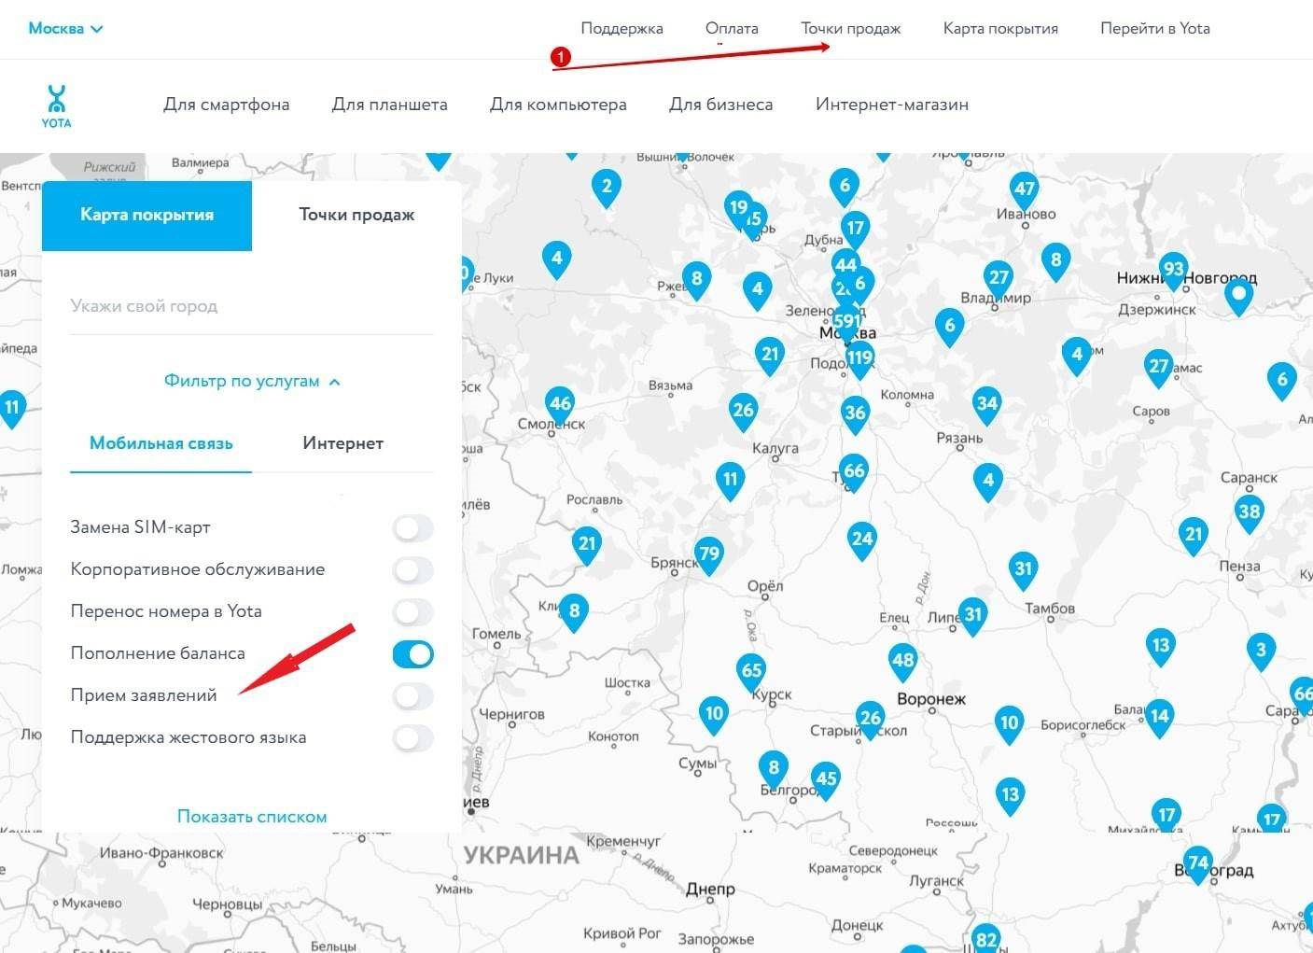Screen dimensions: 1313x953
Task: Click map cluster marker 8 near Ржев
Action: pyautogui.click(x=696, y=279)
